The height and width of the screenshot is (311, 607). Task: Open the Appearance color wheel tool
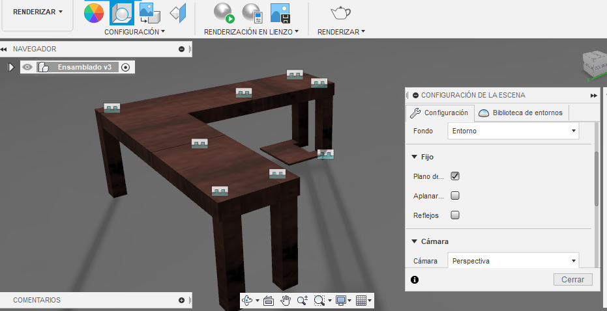[x=94, y=13]
